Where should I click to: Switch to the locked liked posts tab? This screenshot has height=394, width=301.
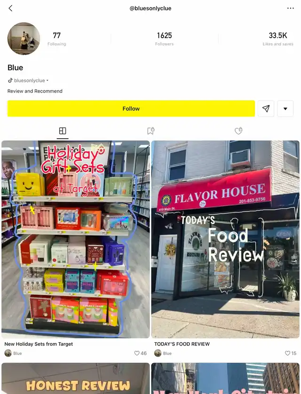click(x=238, y=131)
